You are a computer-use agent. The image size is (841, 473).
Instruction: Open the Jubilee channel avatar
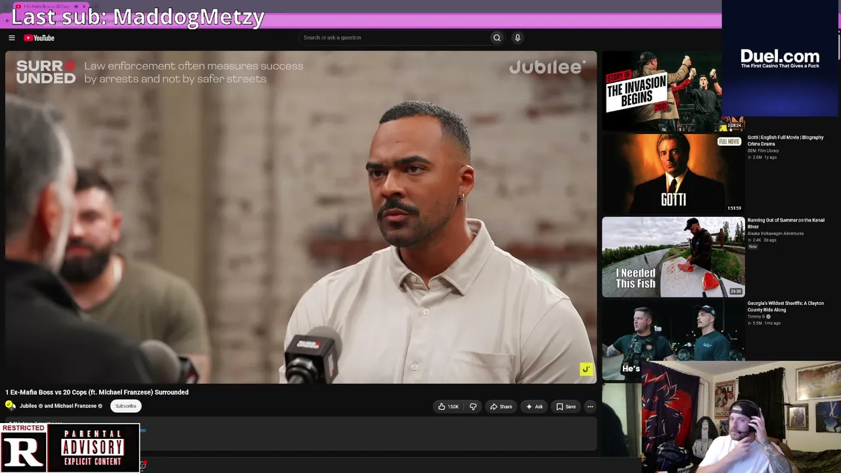tap(10, 406)
